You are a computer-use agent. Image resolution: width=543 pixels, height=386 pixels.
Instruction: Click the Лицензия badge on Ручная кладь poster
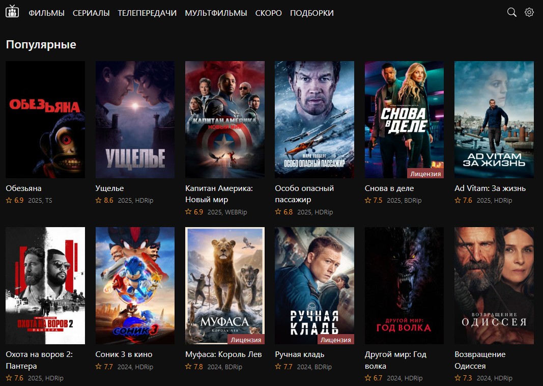point(335,340)
